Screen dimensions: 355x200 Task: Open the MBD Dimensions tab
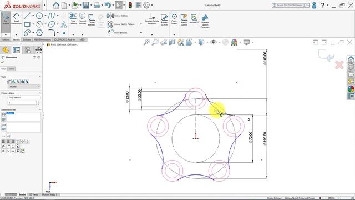42,39
